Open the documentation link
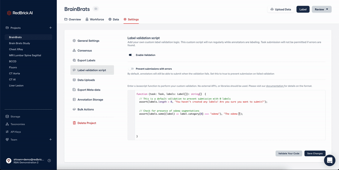 point(275,86)
